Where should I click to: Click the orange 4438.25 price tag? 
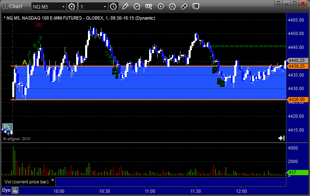tap(297, 66)
